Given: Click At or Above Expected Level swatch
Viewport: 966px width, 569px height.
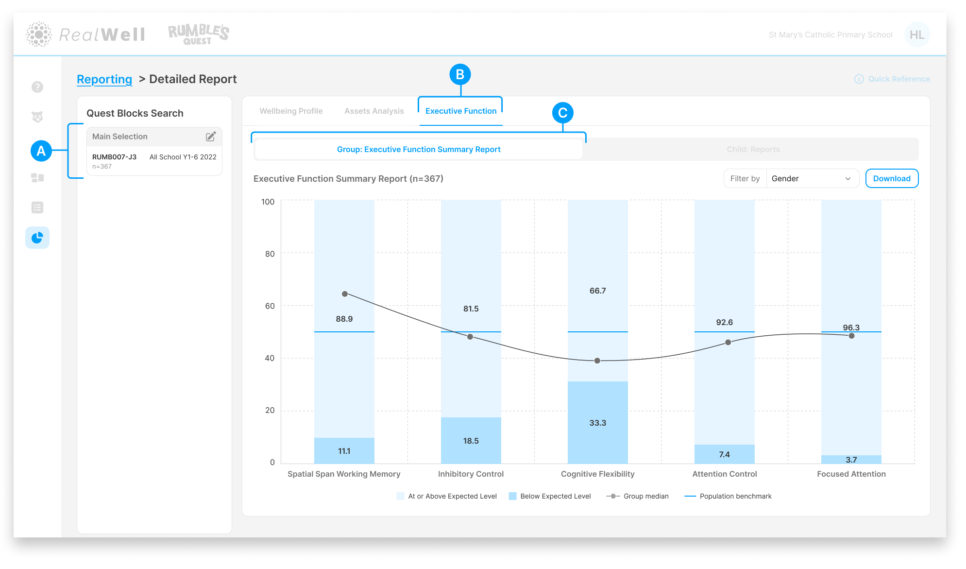Looking at the screenshot, I should click(x=401, y=496).
